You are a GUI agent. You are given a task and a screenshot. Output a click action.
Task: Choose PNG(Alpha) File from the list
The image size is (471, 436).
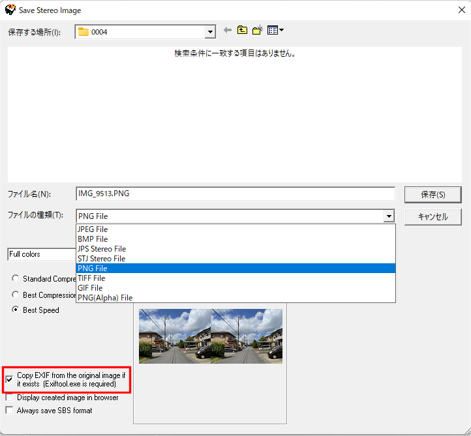tap(235, 298)
